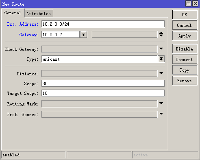
Task: Remove the route entry
Action: pyautogui.click(x=185, y=81)
